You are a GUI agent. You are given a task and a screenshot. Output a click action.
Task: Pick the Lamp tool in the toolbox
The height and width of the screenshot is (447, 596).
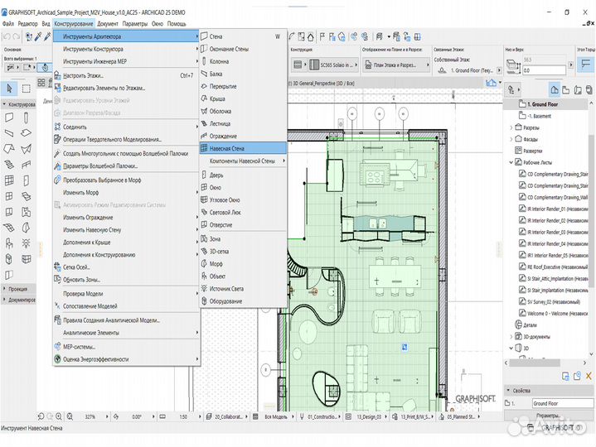[27, 243]
